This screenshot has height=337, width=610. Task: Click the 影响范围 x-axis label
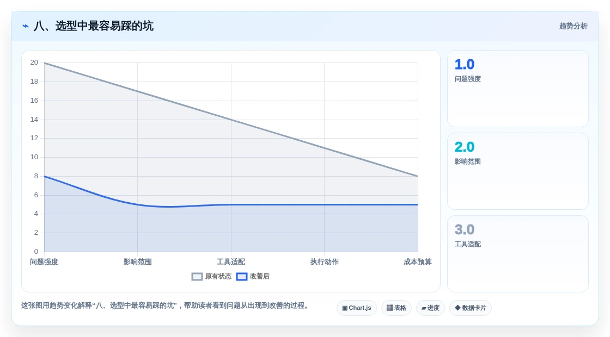(x=138, y=262)
